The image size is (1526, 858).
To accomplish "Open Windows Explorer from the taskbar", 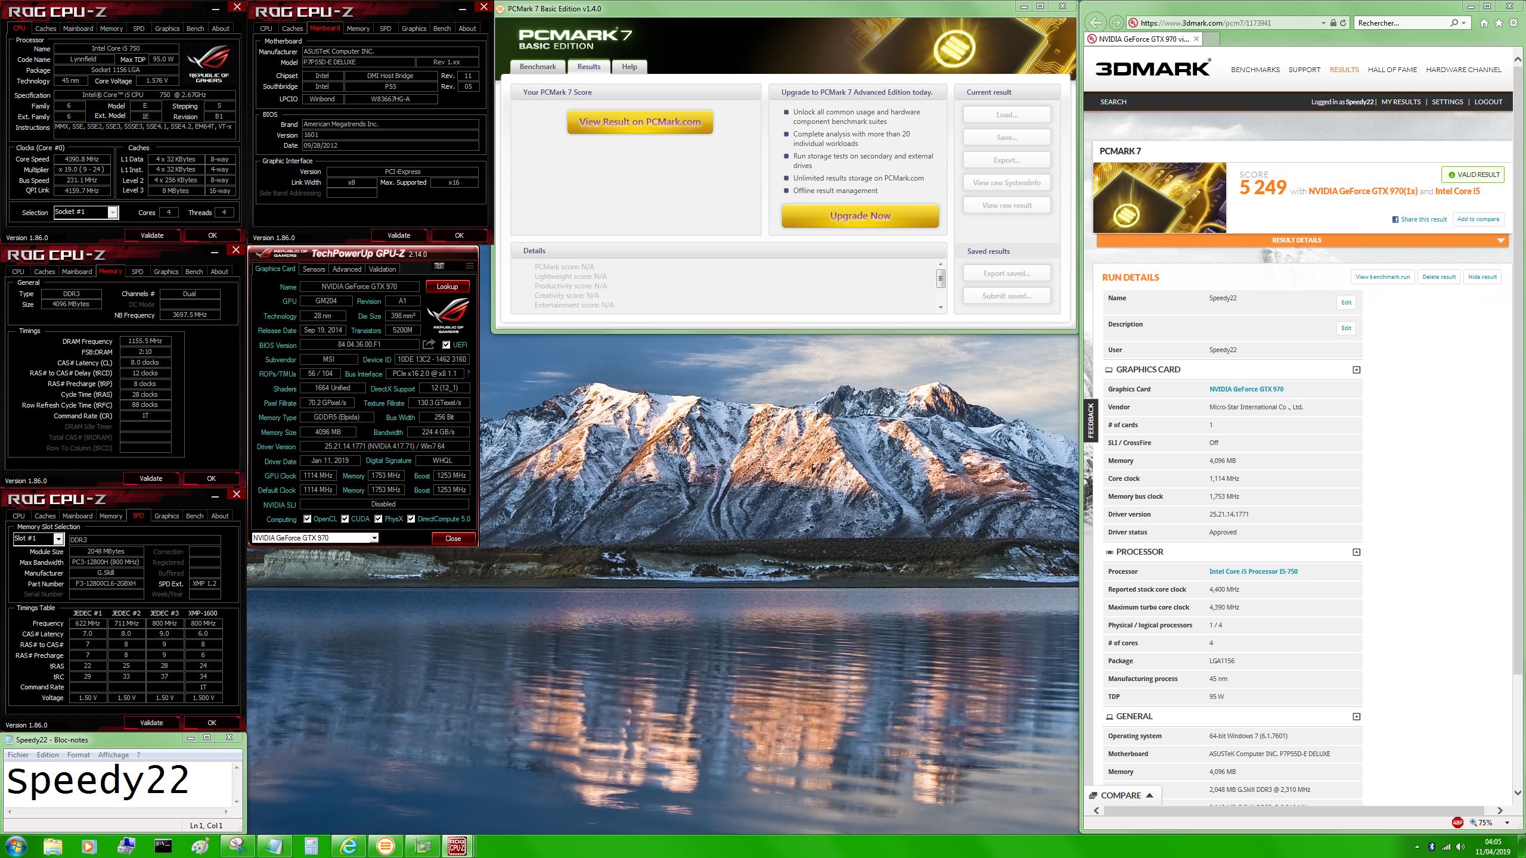I will click(x=52, y=846).
